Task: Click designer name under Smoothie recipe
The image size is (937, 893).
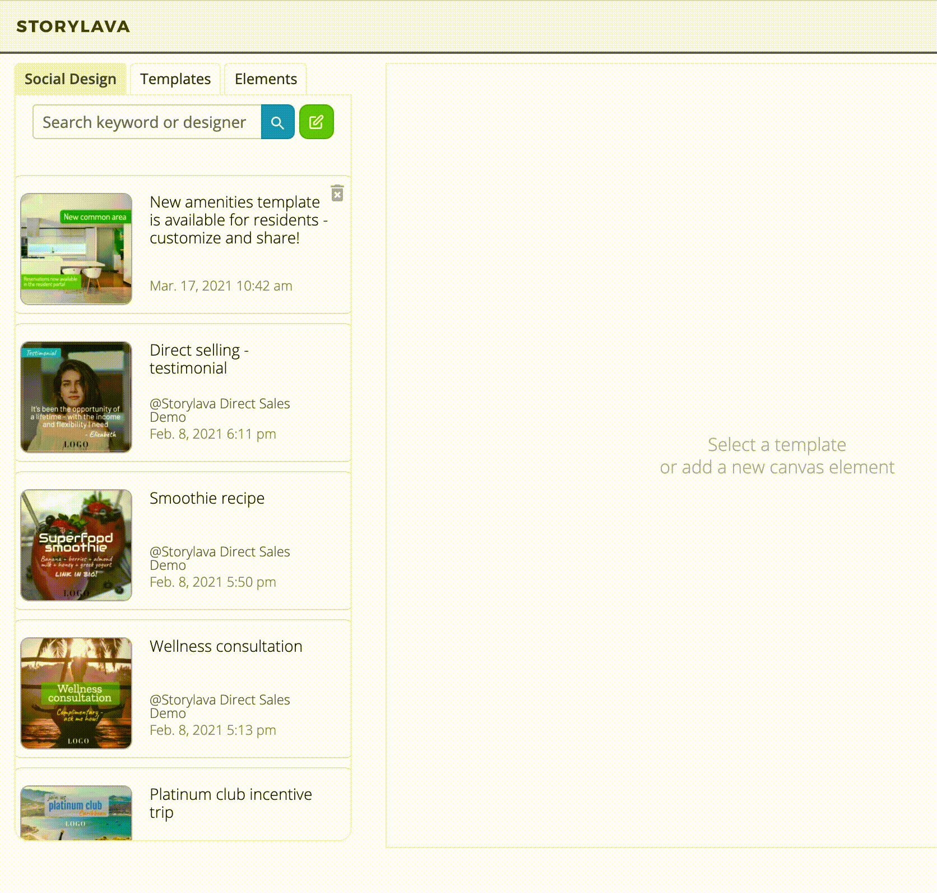Action: coord(220,558)
